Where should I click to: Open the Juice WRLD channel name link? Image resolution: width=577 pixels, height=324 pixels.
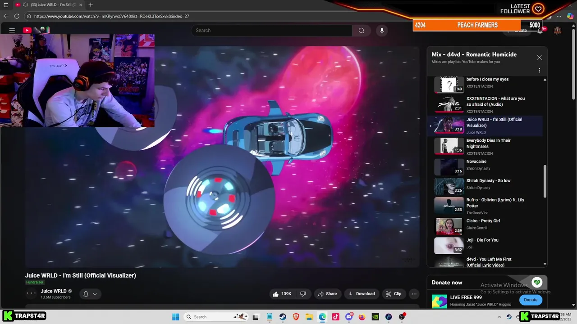tap(54, 291)
